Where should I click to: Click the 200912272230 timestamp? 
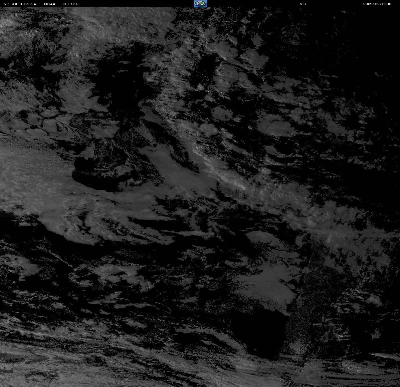click(x=377, y=4)
